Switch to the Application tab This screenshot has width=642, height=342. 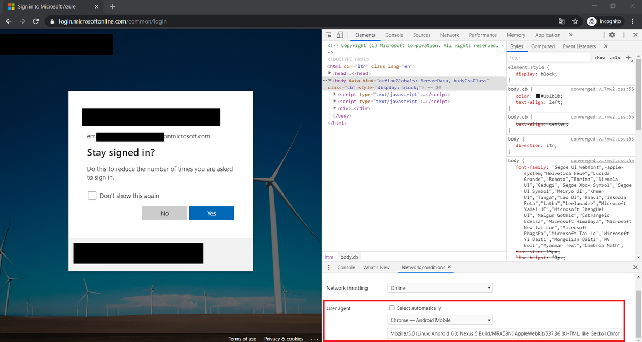[x=548, y=35]
